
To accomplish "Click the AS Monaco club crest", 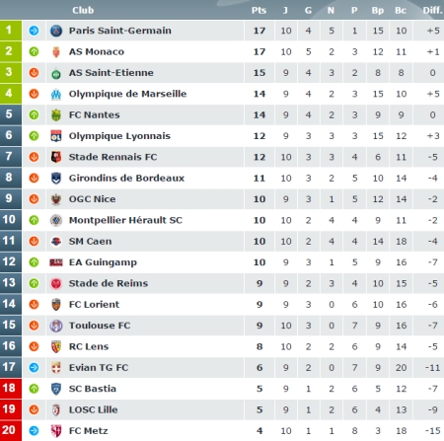I will (x=56, y=52).
